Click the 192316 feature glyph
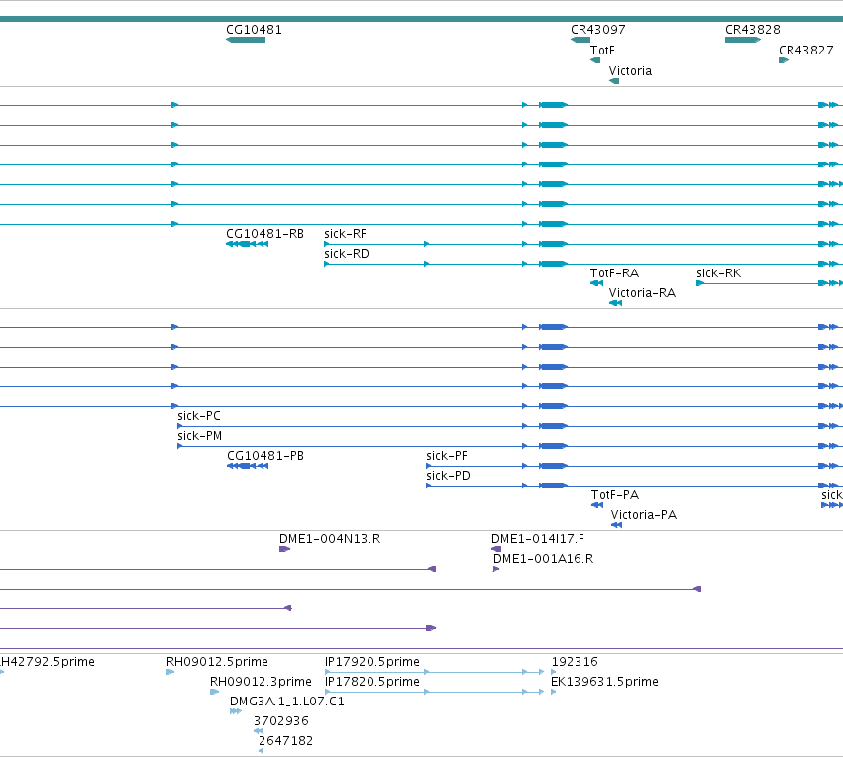The image size is (843, 757). pyautogui.click(x=554, y=672)
